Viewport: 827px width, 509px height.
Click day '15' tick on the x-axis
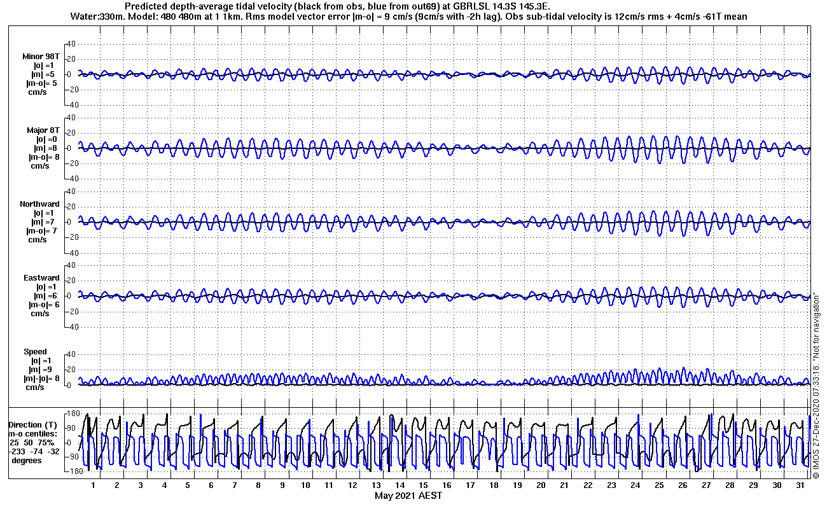point(423,485)
